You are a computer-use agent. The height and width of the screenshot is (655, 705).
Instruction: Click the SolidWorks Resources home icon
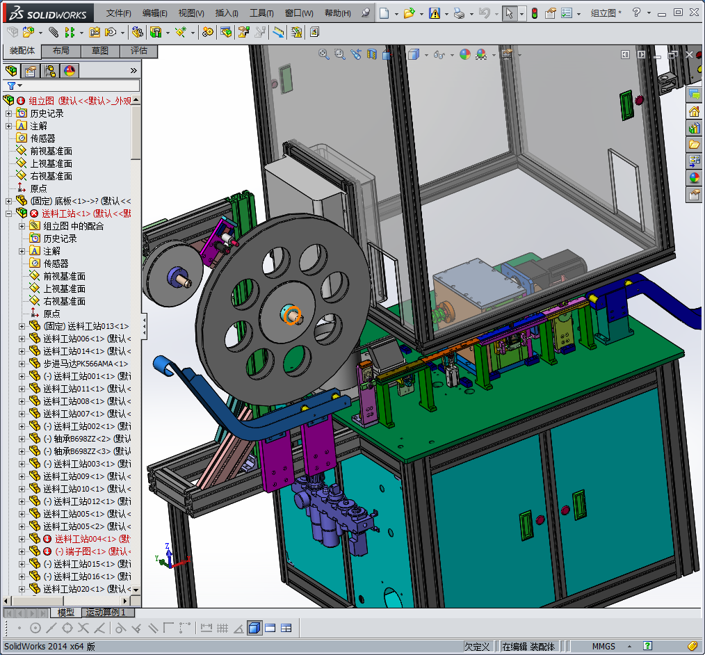(694, 111)
